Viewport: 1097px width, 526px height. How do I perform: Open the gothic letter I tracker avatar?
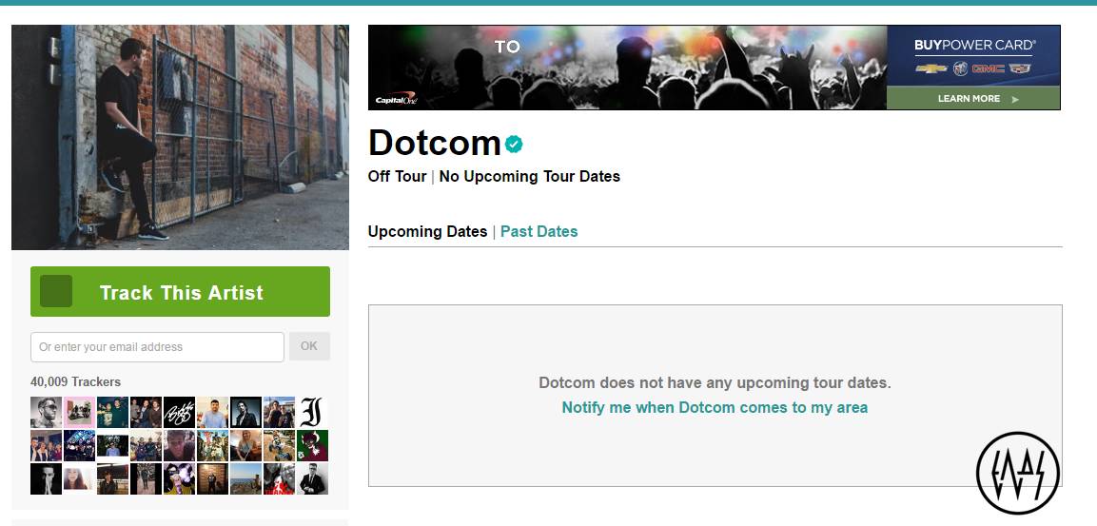click(x=312, y=413)
